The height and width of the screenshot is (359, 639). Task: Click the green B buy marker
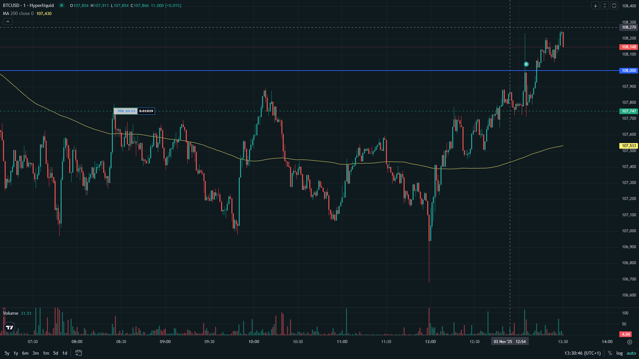point(526,64)
